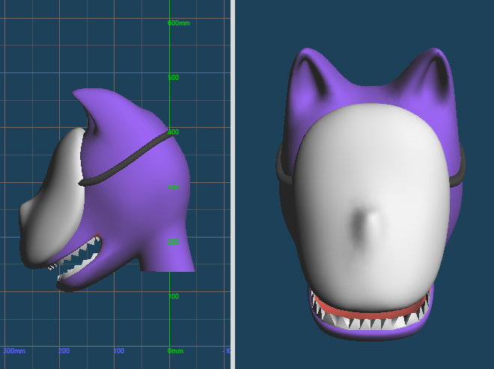Select the dark strap in side view
Image resolution: width=494 pixels, height=369 pixels.
click(x=126, y=158)
